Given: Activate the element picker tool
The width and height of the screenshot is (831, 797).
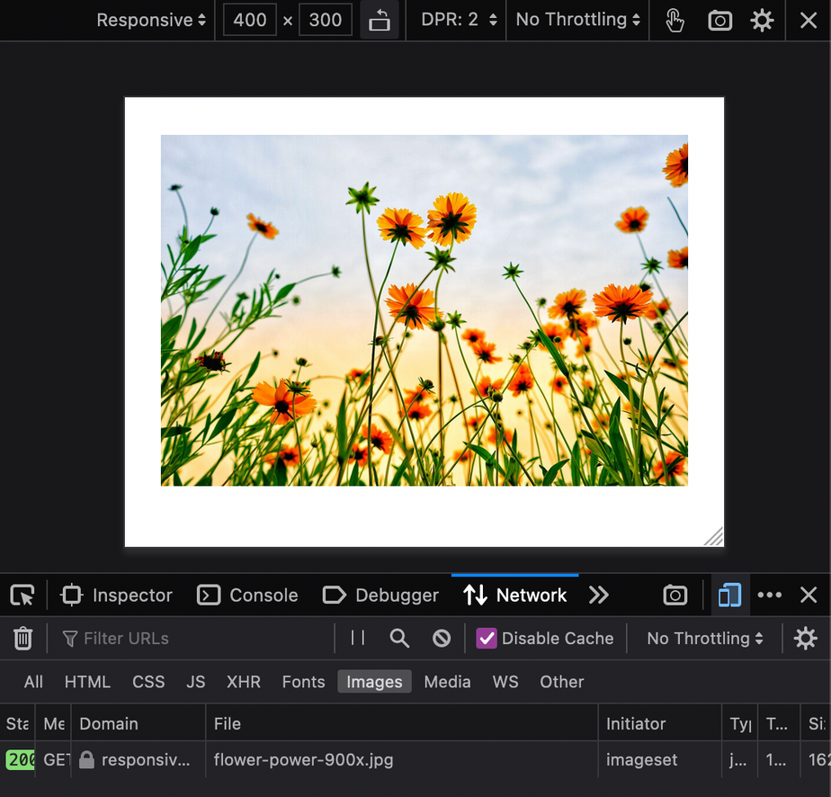Looking at the screenshot, I should coord(22,595).
